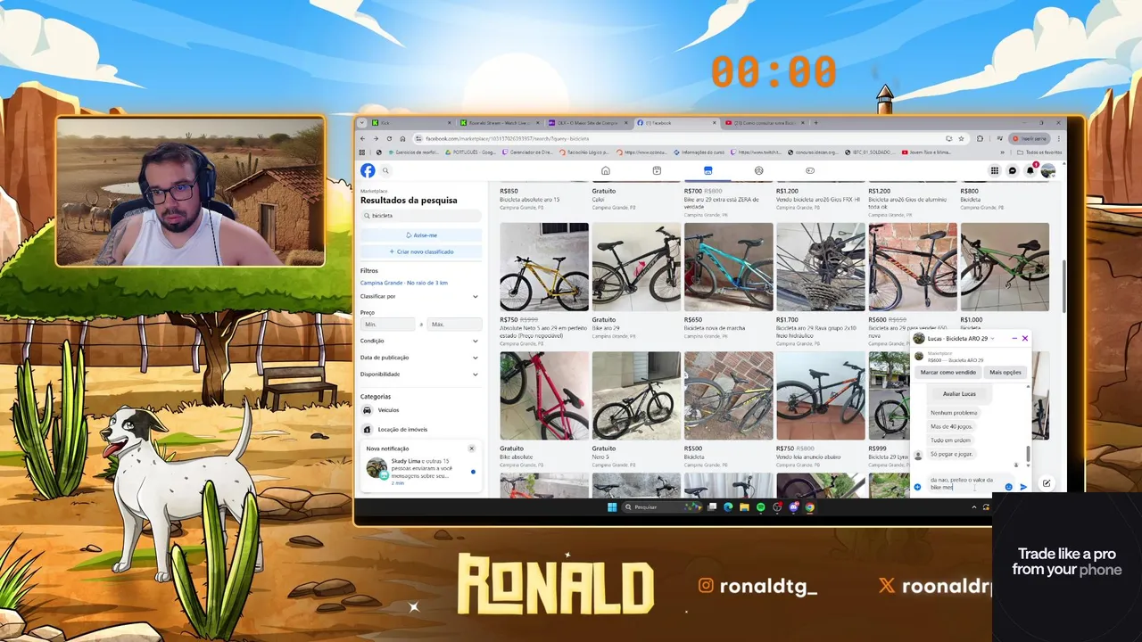Open the emoji picker in chat
The image size is (1142, 642).
[x=1009, y=487]
